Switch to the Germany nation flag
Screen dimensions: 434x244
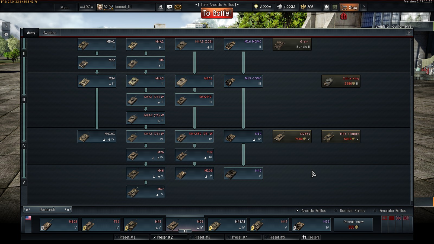pyautogui.click(x=385, y=218)
